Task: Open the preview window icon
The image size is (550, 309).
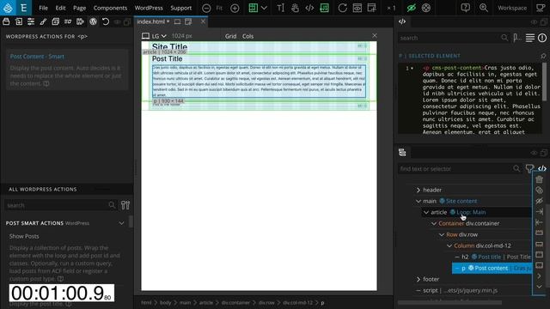Action: click(357, 8)
